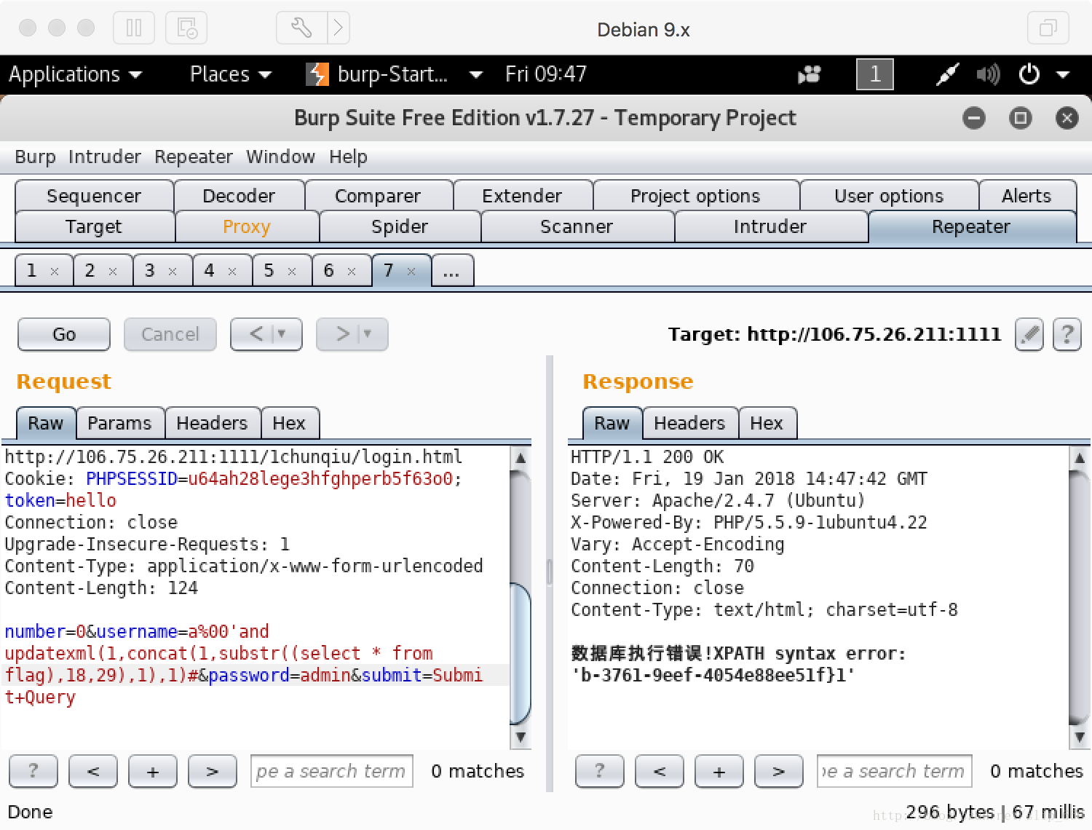Open the burp-Start application menu
Image resolution: width=1092 pixels, height=830 pixels.
pos(394,74)
